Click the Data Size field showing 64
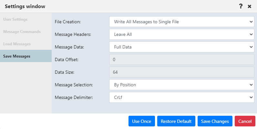This screenshot has height=129, width=257. [181, 72]
